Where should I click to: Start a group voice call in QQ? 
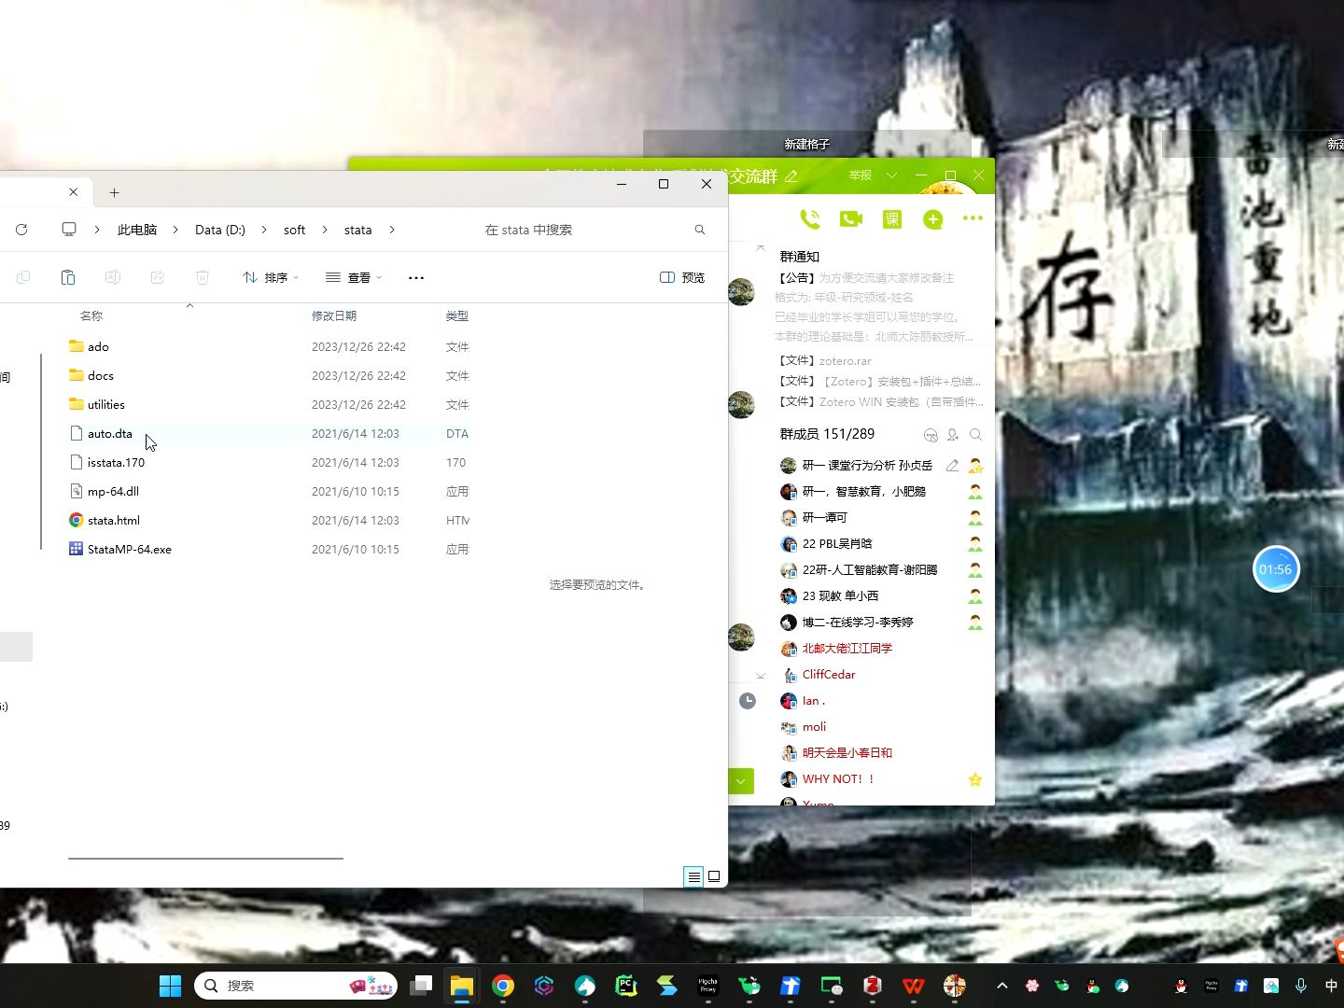[809, 219]
